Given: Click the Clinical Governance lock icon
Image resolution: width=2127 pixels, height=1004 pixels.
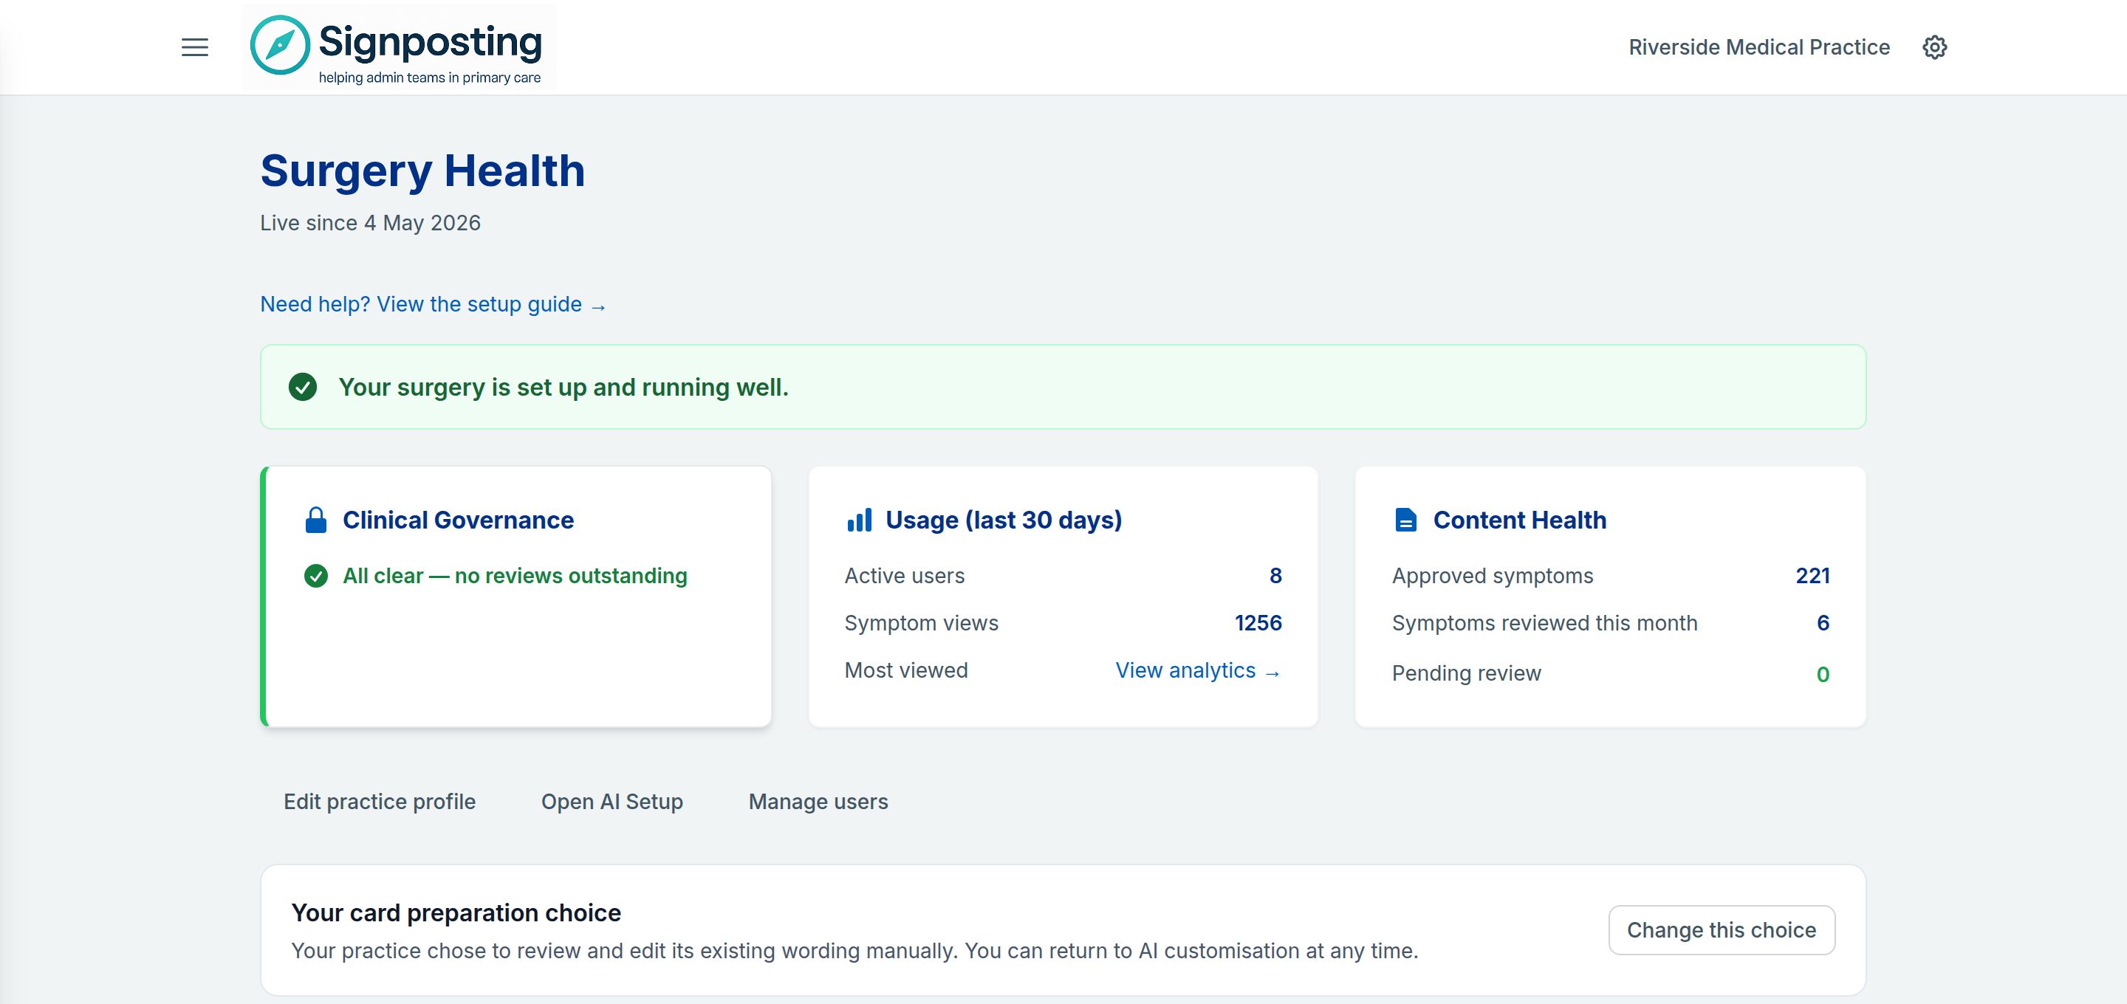Looking at the screenshot, I should click(315, 520).
